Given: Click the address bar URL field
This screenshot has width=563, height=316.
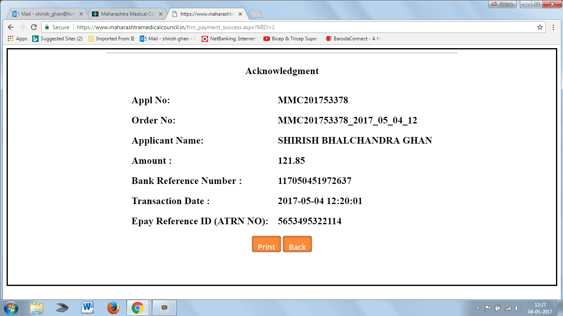Looking at the screenshot, I should click(x=289, y=27).
